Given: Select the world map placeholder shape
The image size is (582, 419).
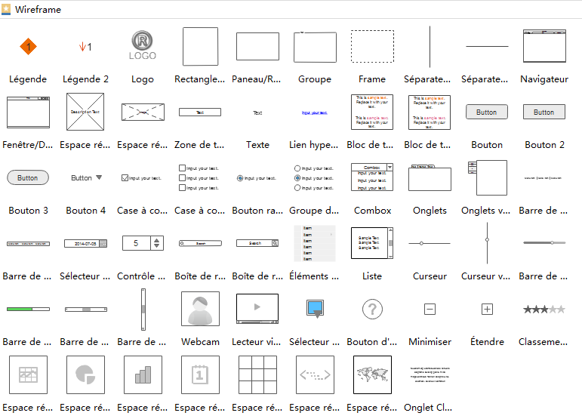Looking at the screenshot, I should pos(372,374).
